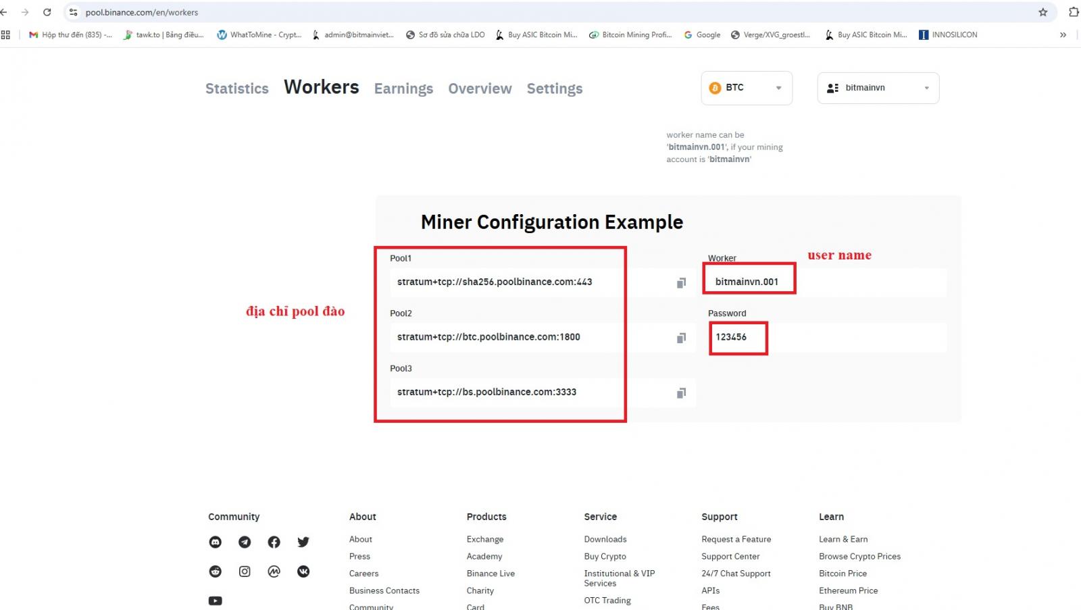Viewport: 1081px width, 610px height.
Task: Visit the Press footer link
Action: 359,556
